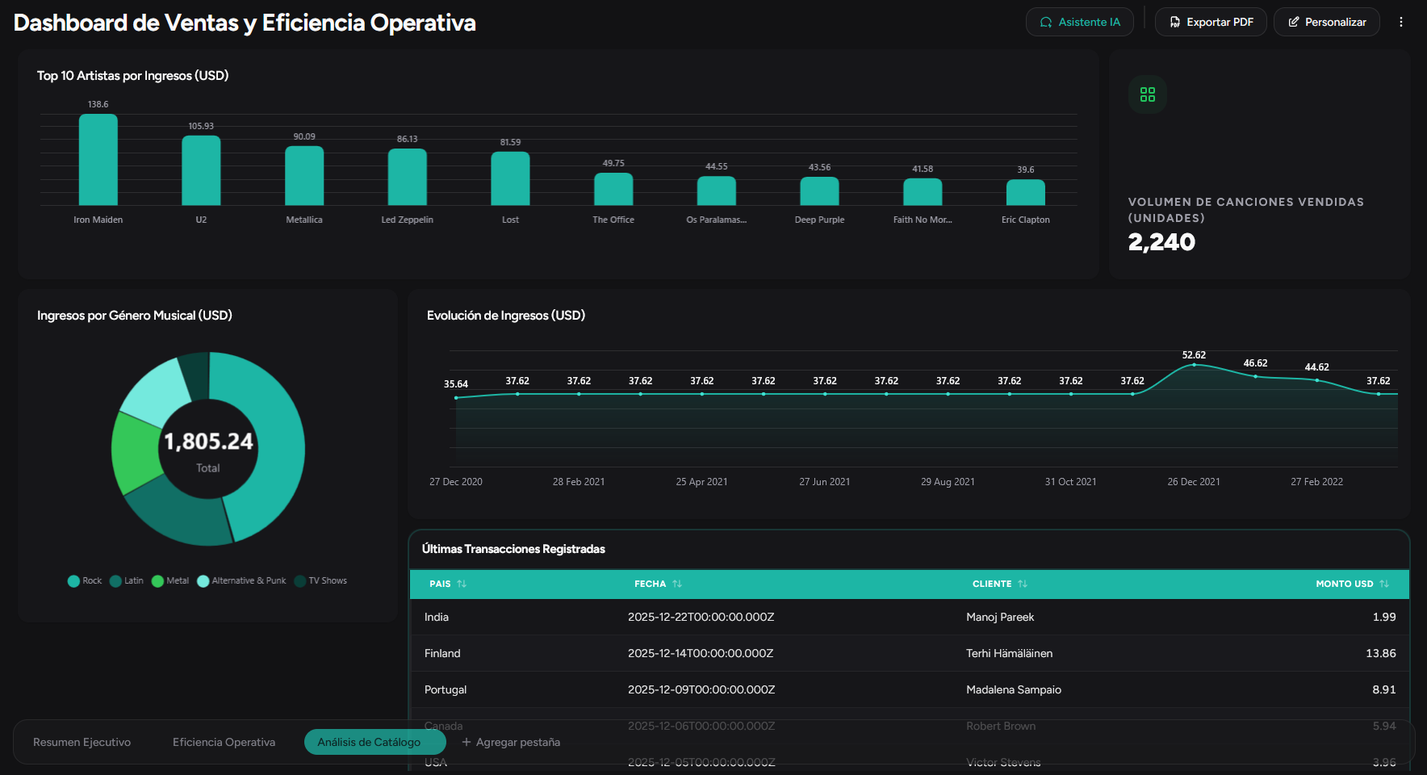
Task: Click the 13.86 amount cell
Action: pos(1380,653)
